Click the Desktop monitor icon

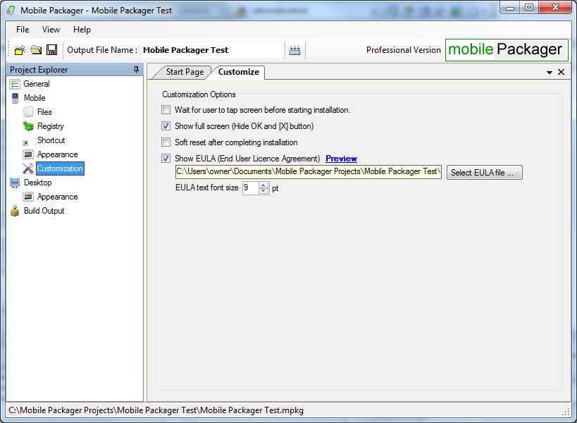point(15,183)
